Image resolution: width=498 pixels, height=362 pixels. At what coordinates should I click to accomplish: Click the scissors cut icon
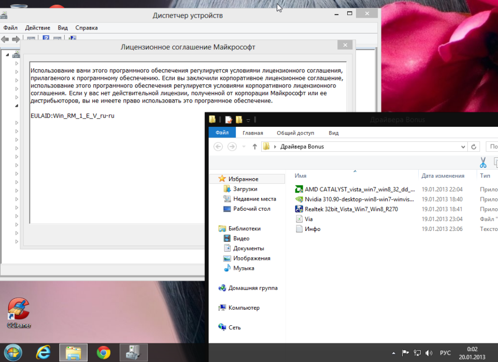point(483,163)
